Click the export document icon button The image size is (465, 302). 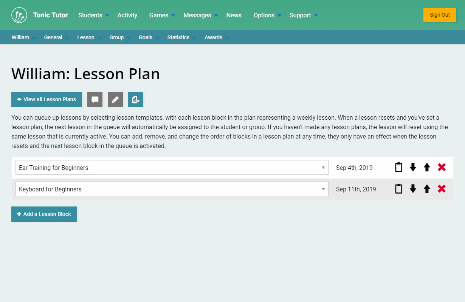click(135, 99)
